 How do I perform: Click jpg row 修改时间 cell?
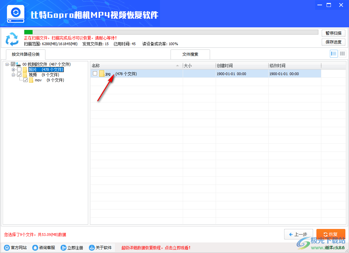pyautogui.click(x=295, y=73)
